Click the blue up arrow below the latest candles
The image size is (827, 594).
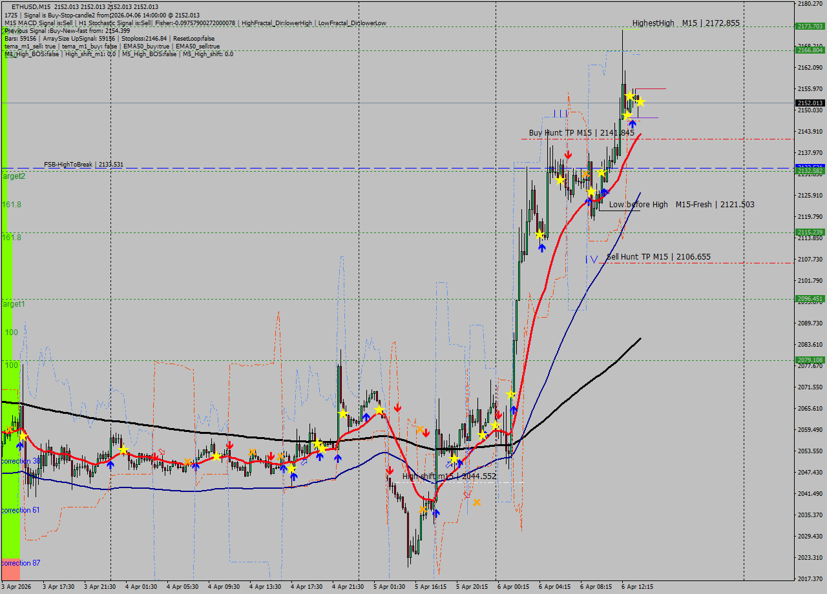pos(632,123)
